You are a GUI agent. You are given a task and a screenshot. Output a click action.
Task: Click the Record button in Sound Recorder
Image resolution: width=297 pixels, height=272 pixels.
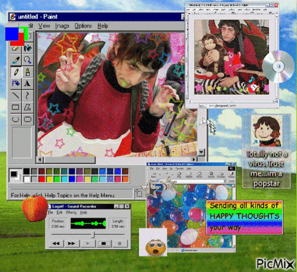119,243
